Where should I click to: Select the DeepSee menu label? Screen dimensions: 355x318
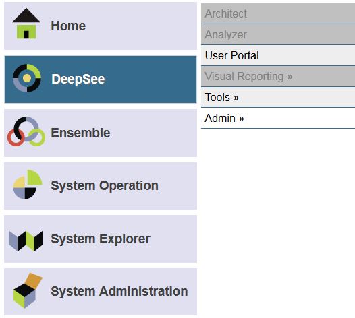tap(78, 79)
